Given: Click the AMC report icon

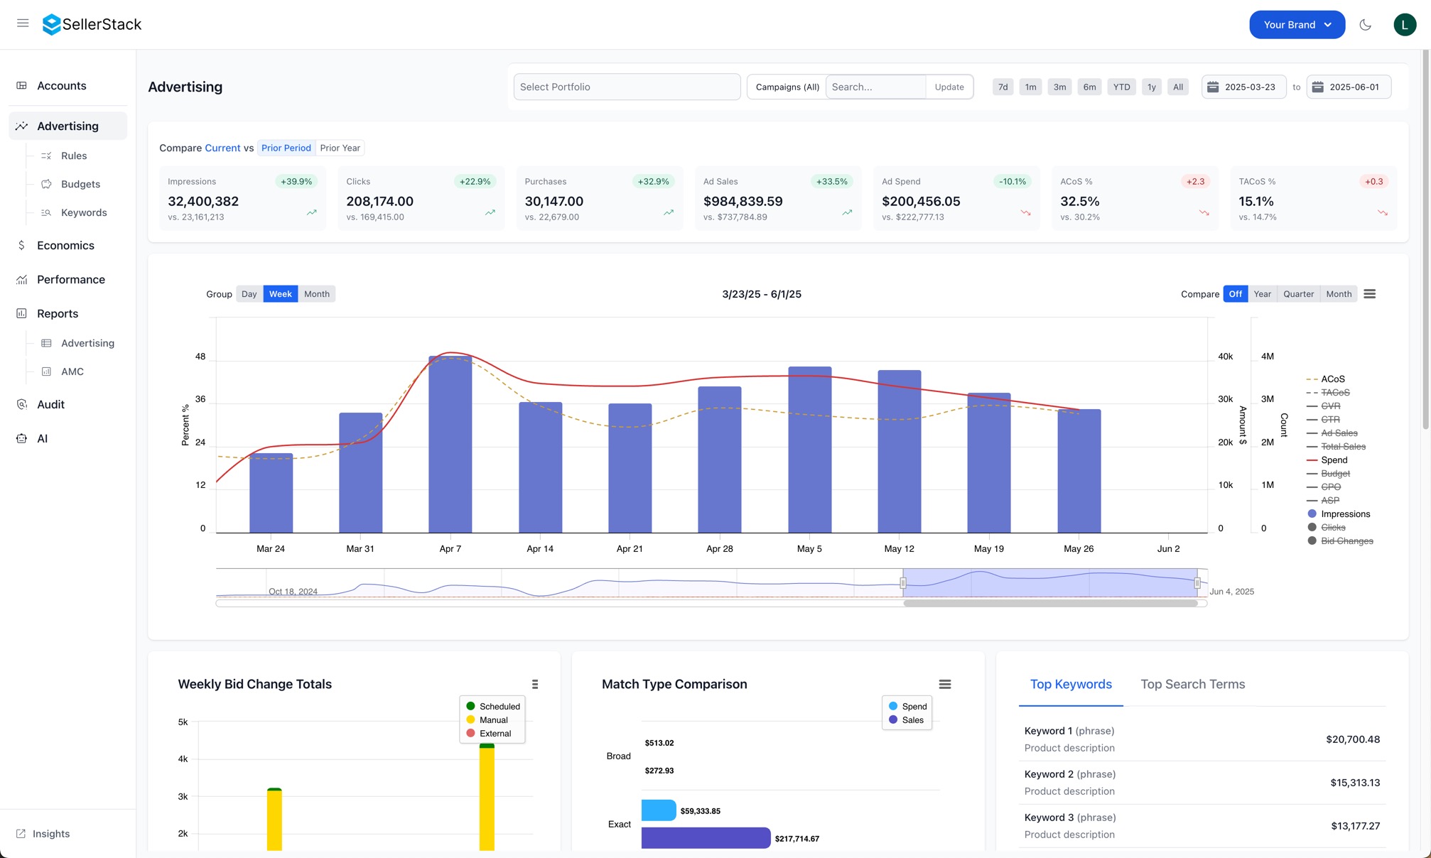Looking at the screenshot, I should click(46, 371).
